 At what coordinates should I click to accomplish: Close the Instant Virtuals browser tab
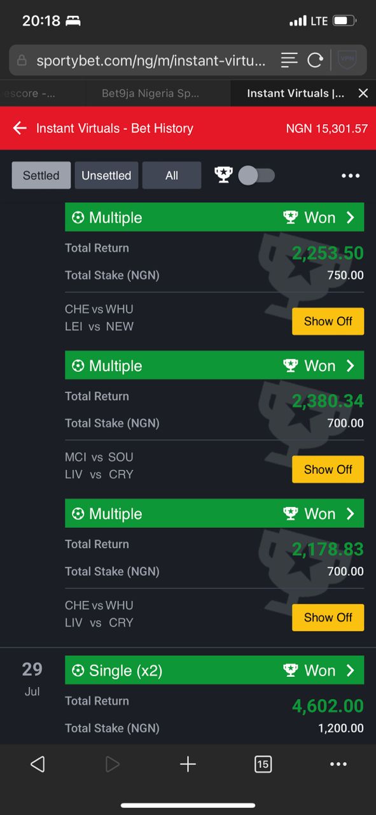click(x=363, y=93)
